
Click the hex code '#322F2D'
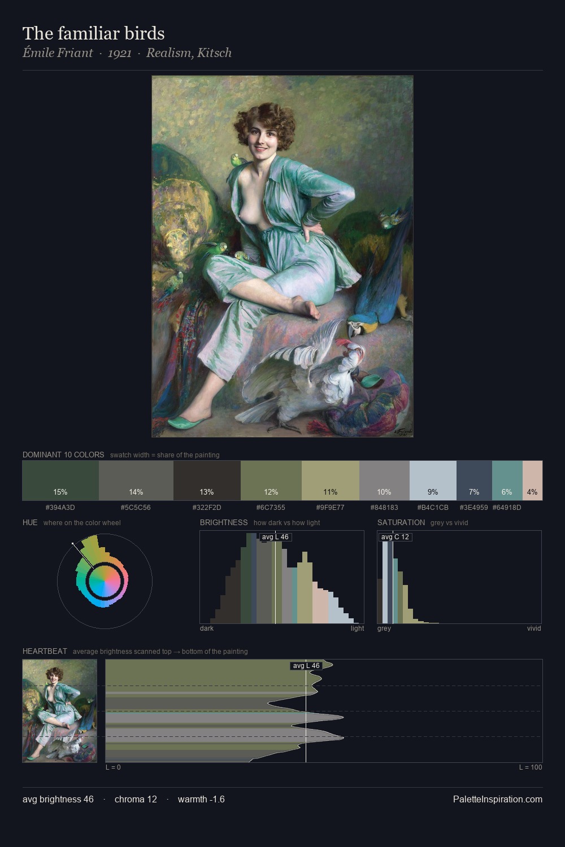[x=207, y=507]
